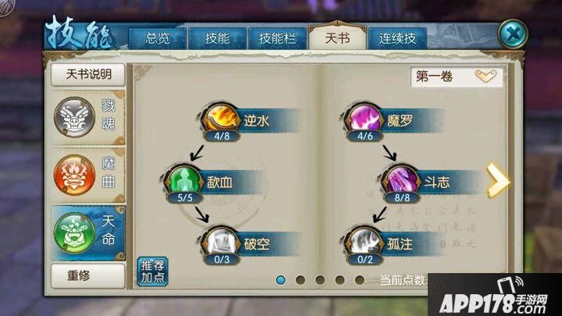
Task: Select the 逆水 flame skill icon
Action: coord(221,119)
